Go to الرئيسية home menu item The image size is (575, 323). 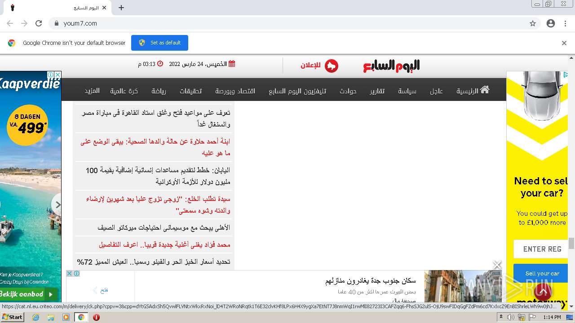point(473,90)
